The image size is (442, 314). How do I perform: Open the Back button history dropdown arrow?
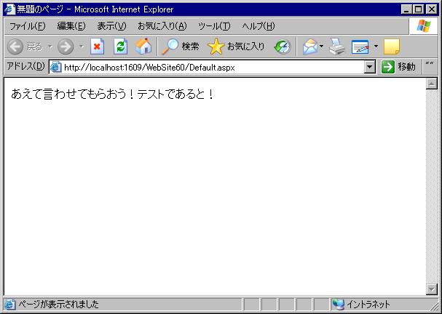click(50, 47)
